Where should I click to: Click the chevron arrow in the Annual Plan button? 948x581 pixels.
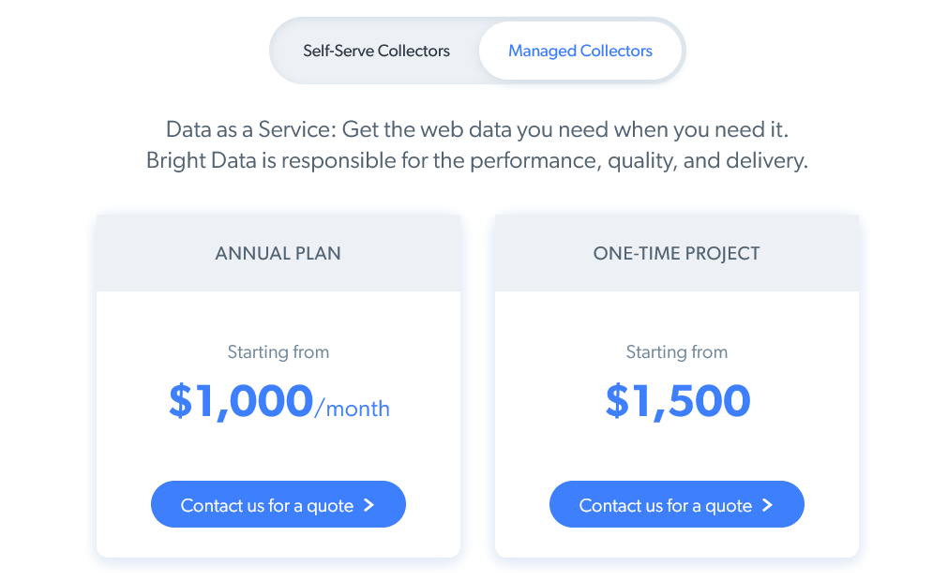click(x=369, y=505)
